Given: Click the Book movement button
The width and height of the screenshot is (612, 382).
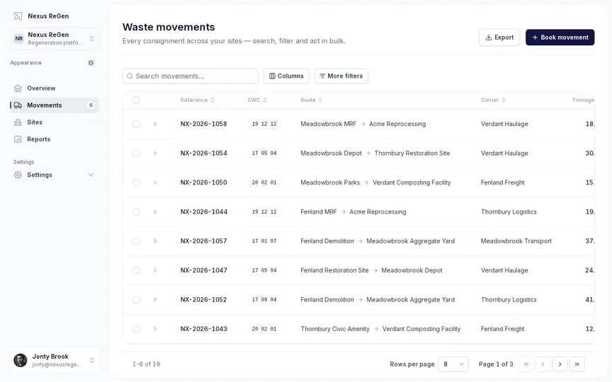Looking at the screenshot, I should (560, 37).
